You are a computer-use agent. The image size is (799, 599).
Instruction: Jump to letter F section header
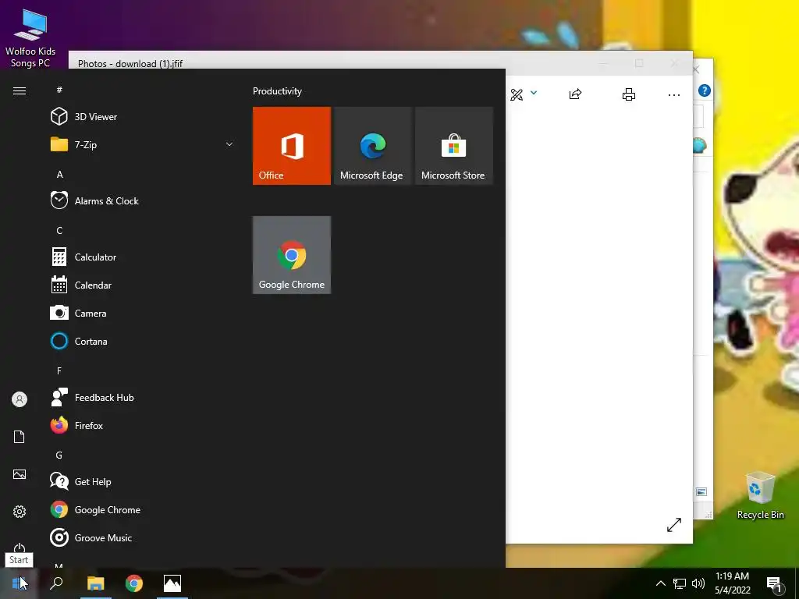(59, 370)
